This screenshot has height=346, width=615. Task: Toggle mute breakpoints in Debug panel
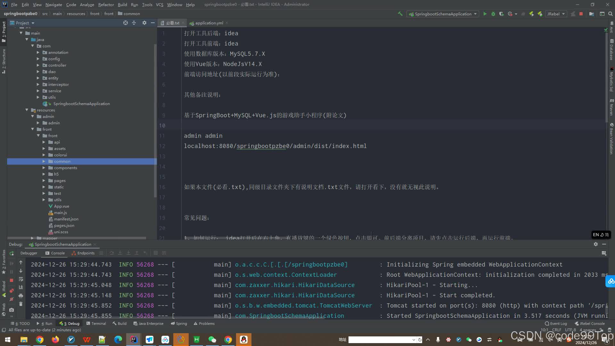coord(12,299)
